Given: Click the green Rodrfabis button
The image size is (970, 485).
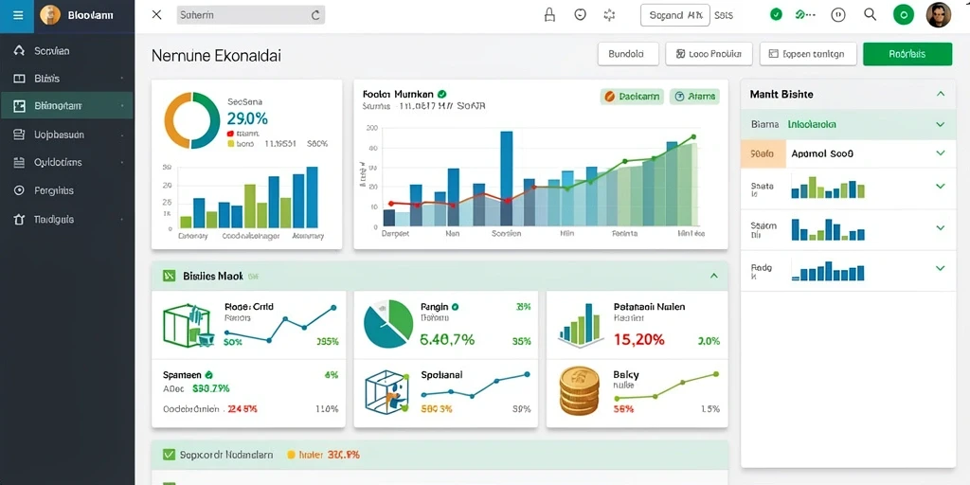Looking at the screenshot, I should pyautogui.click(x=907, y=54).
